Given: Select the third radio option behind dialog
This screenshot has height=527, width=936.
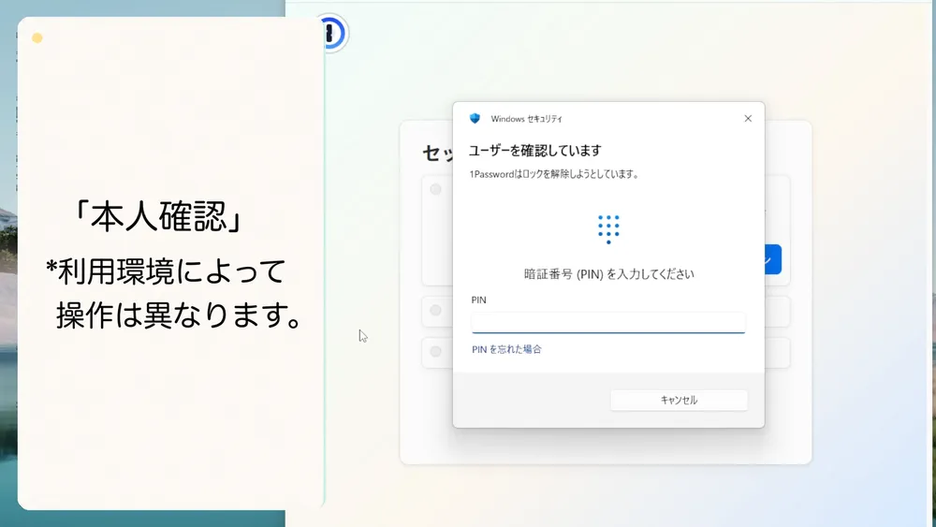Looking at the screenshot, I should (436, 352).
